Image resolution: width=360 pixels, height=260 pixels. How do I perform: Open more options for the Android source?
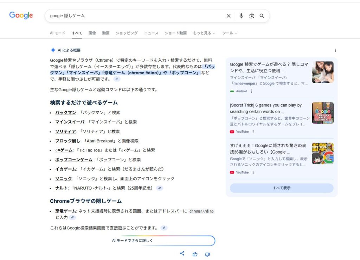[252, 91]
